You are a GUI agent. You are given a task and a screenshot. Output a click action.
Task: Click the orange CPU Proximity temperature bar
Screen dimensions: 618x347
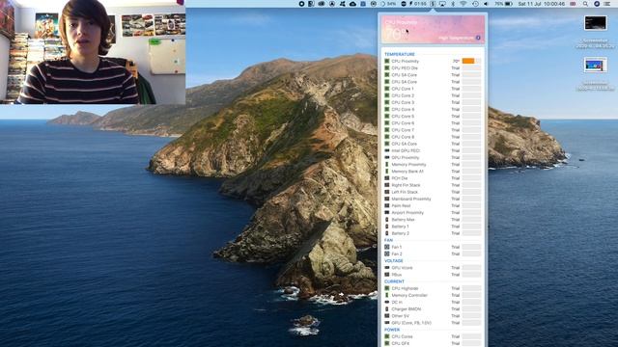pyautogui.click(x=468, y=61)
